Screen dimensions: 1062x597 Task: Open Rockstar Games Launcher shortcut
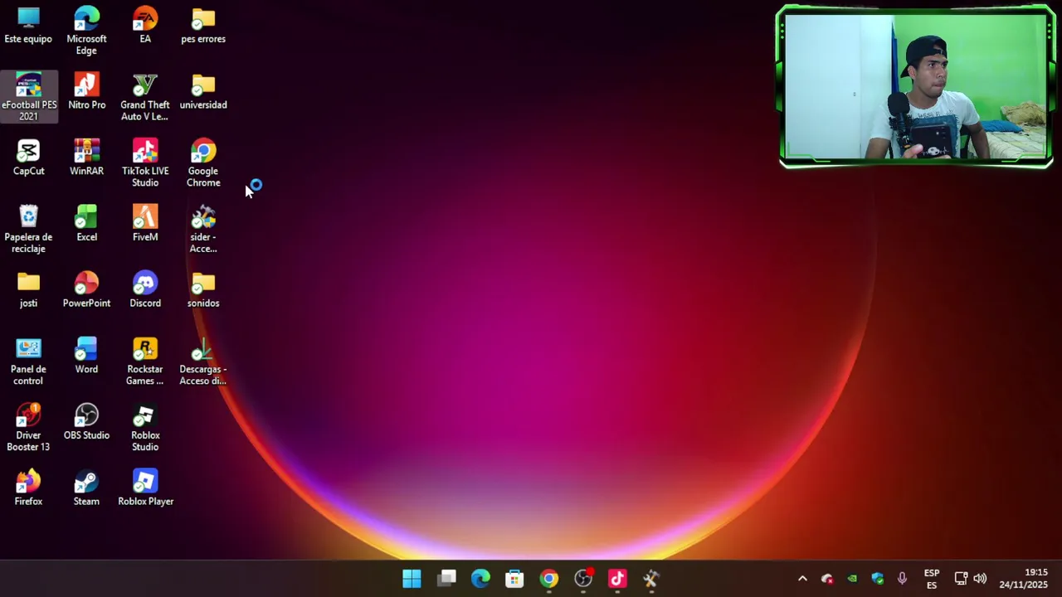coord(145,362)
